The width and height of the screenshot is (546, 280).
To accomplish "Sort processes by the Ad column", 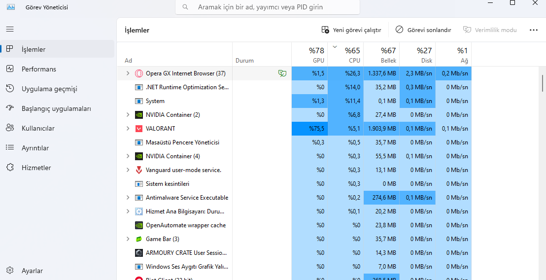I will [174, 54].
